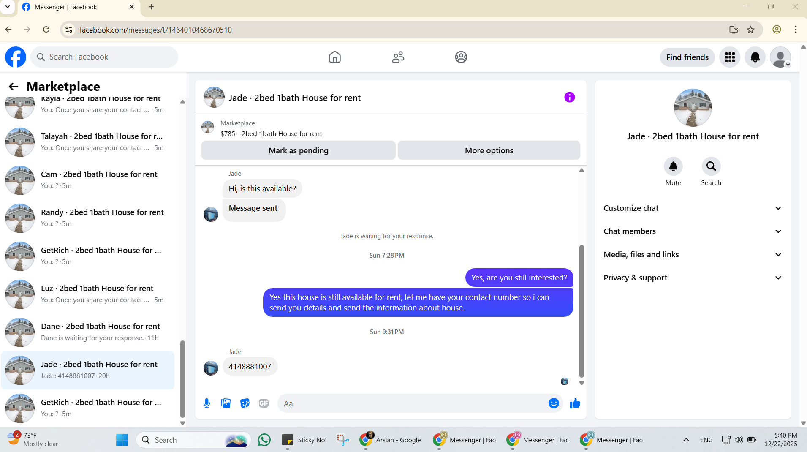Image resolution: width=807 pixels, height=452 pixels.
Task: Open Cam conversation in the list
Action: 87,180
